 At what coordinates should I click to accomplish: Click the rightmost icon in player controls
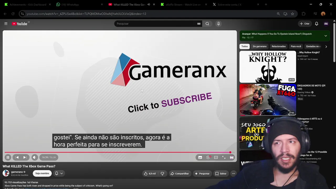[x=232, y=157]
